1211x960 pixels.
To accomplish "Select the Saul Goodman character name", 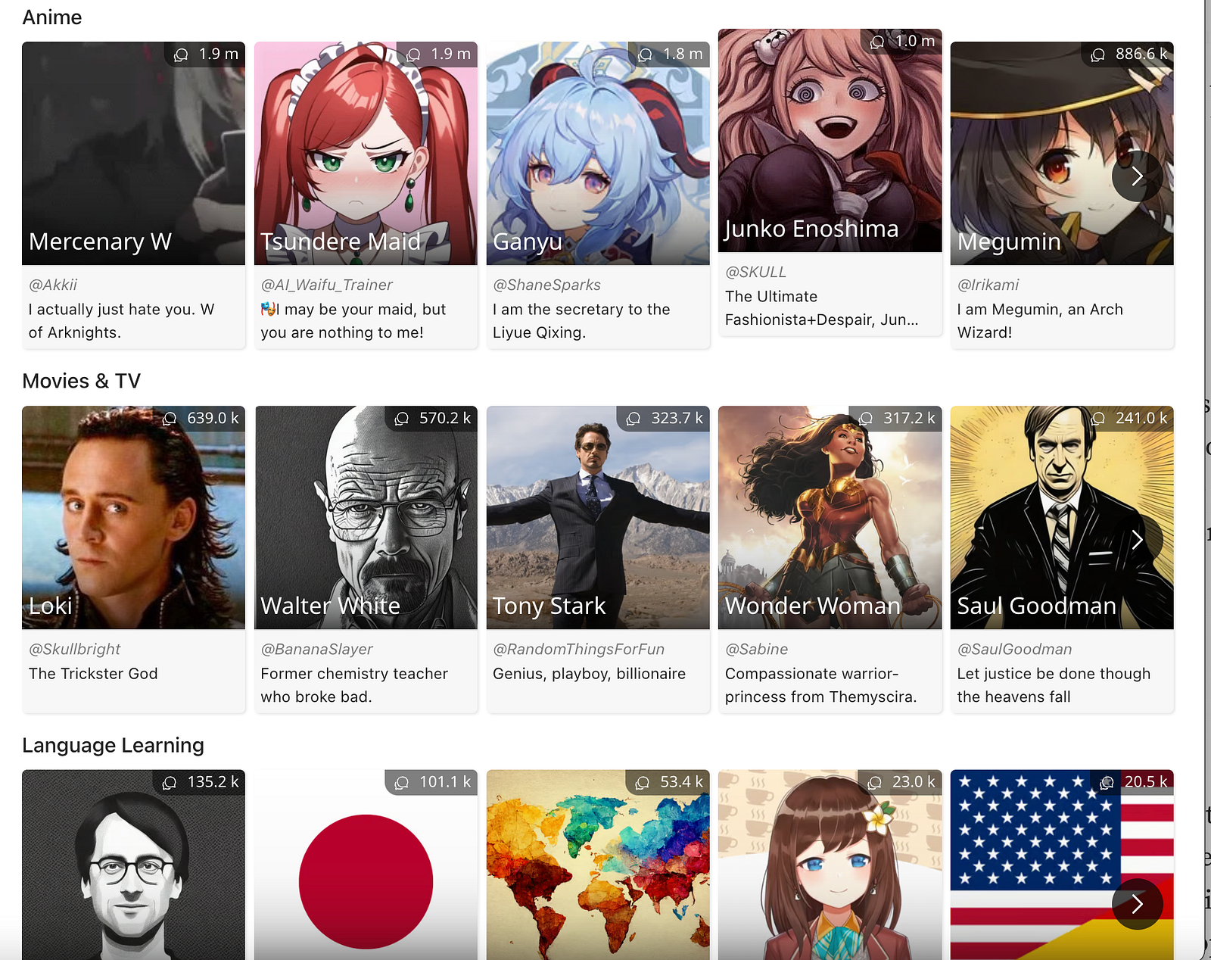I will [1036, 606].
